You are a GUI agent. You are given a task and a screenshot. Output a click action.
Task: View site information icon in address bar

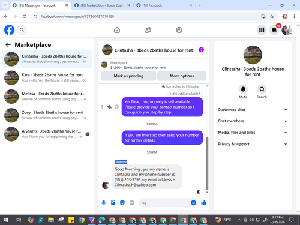click(x=35, y=16)
